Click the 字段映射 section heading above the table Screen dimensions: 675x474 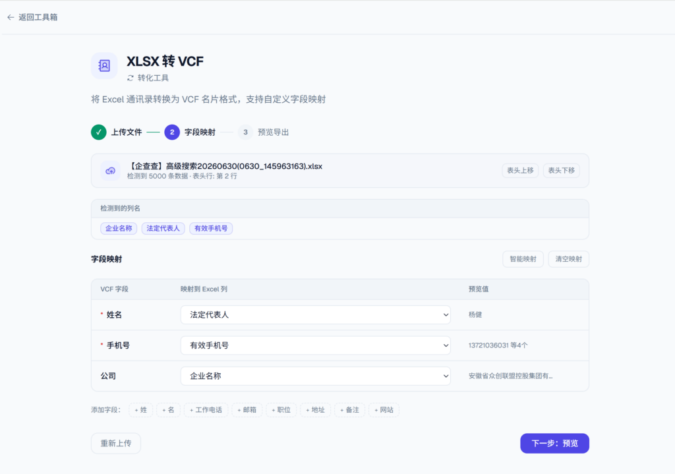[106, 259]
